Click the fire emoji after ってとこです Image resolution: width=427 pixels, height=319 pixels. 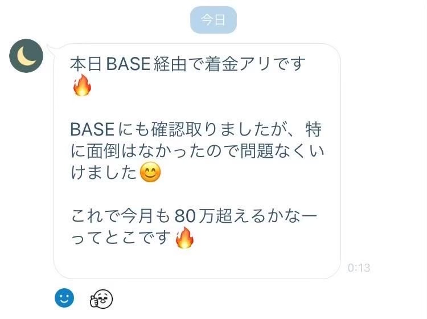pyautogui.click(x=184, y=238)
